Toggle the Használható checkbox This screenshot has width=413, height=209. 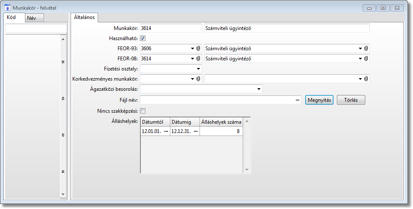pyautogui.click(x=143, y=38)
